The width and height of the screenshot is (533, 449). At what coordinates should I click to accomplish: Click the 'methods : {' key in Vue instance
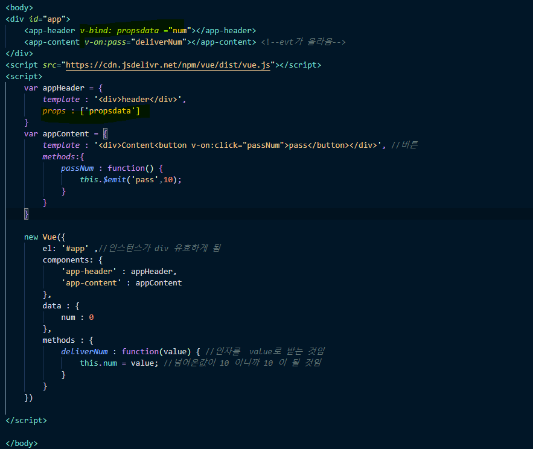coord(68,340)
